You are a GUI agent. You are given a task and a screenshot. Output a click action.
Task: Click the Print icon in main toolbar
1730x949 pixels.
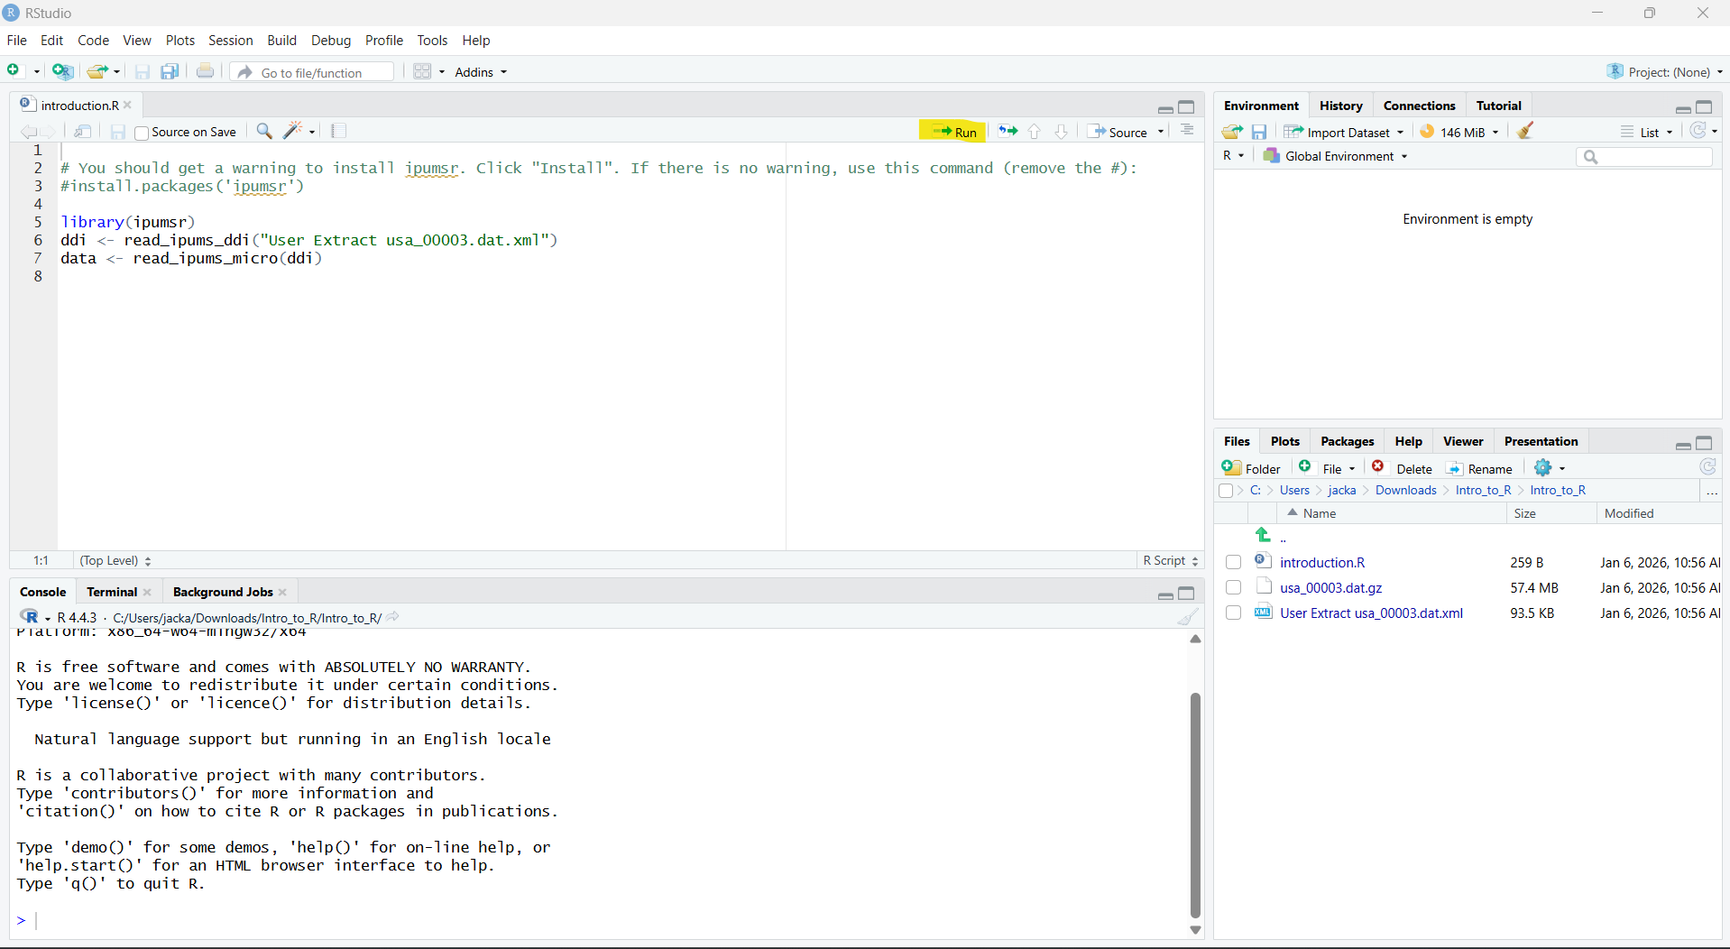pyautogui.click(x=206, y=71)
